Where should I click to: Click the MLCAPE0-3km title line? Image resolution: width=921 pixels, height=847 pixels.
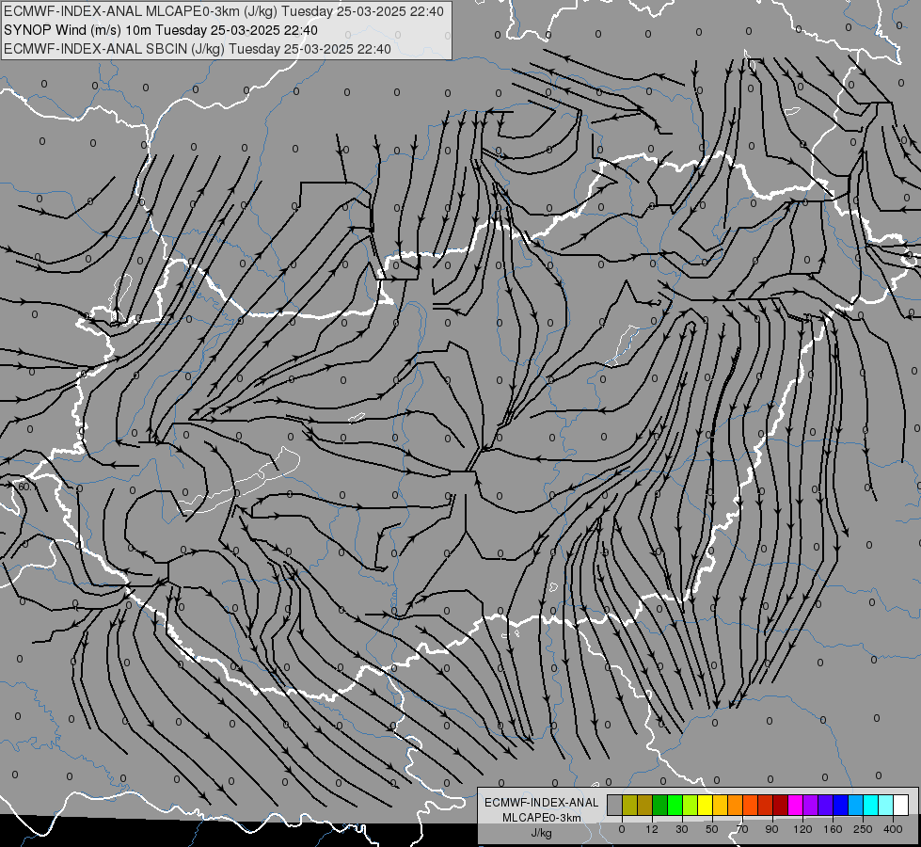(x=224, y=11)
